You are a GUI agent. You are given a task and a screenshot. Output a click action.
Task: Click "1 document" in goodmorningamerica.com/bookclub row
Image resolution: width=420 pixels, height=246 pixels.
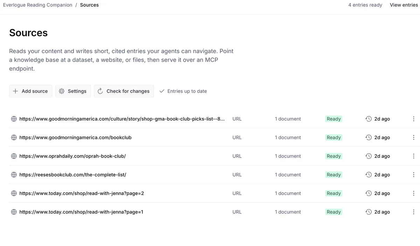(x=288, y=137)
